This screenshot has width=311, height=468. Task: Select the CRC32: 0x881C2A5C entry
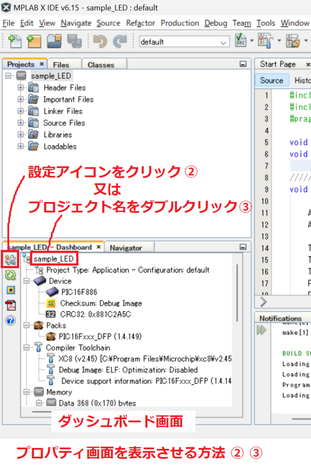96,314
